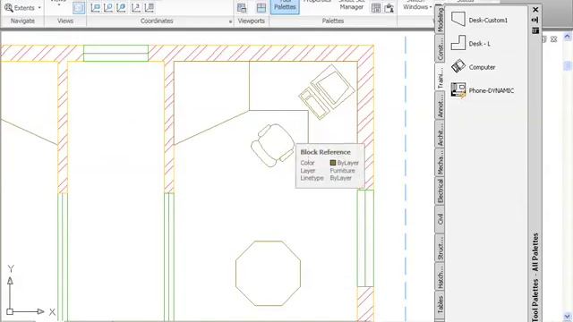Screen dimensions: 573x322
Task: Switch to the Electrical palette tab
Action: (440, 191)
